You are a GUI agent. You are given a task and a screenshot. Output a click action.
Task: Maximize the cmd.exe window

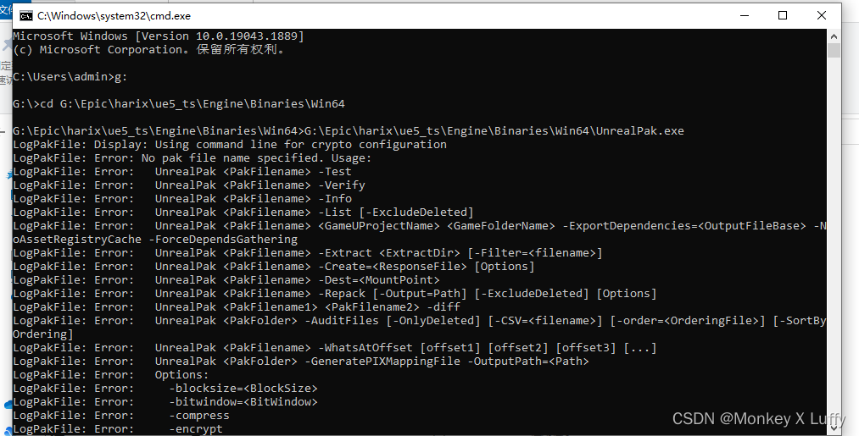coord(783,16)
